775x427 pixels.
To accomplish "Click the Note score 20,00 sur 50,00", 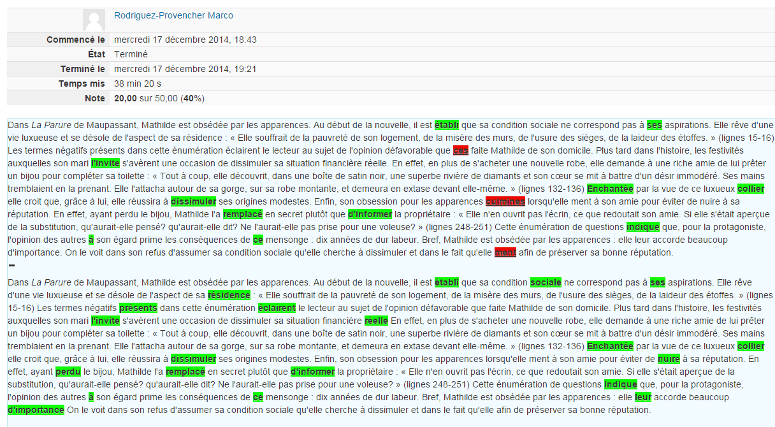I will click(x=159, y=98).
